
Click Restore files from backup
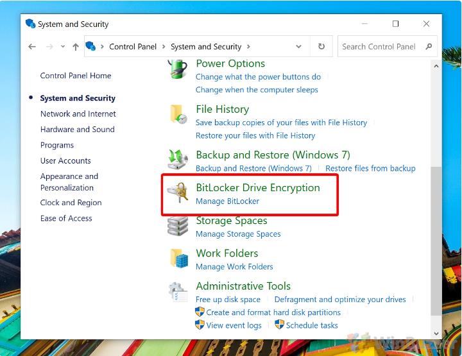point(370,169)
